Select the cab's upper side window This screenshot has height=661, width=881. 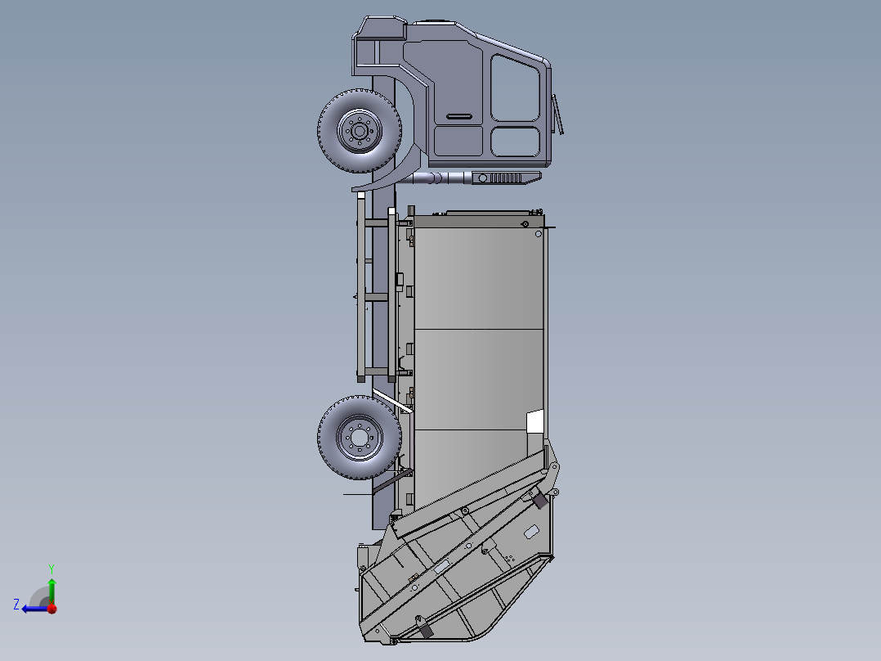[515, 88]
